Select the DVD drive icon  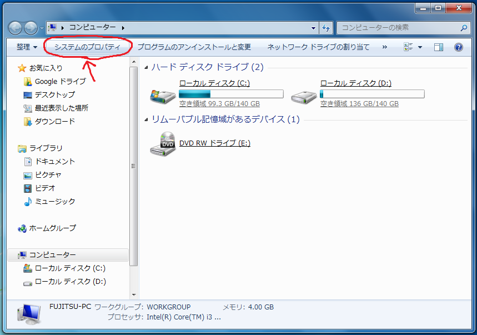[x=163, y=144]
